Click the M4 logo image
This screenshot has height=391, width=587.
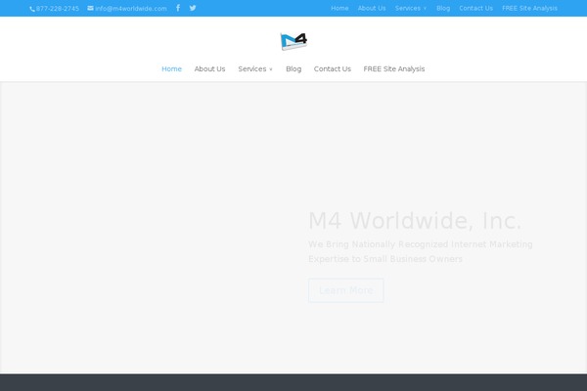click(x=293, y=41)
